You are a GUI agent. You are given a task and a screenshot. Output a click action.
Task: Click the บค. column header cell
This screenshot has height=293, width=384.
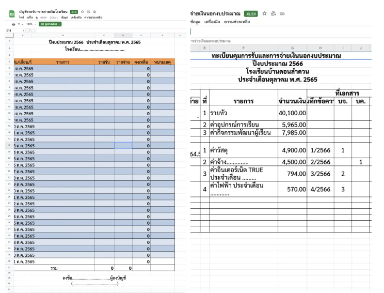[361, 101]
